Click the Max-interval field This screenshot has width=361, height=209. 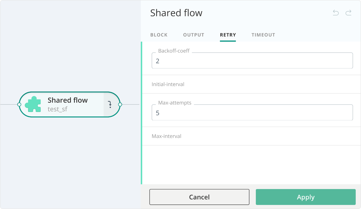coord(252,136)
